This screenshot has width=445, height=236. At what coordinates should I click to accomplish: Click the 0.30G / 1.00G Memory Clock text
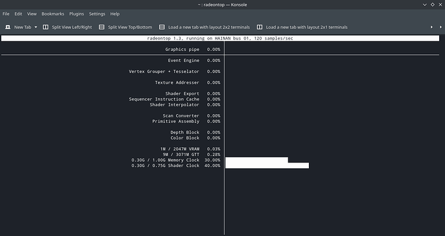tap(166, 160)
